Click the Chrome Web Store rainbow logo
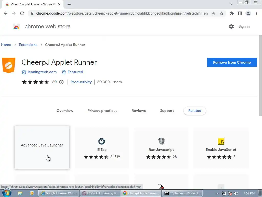 pos(16,26)
